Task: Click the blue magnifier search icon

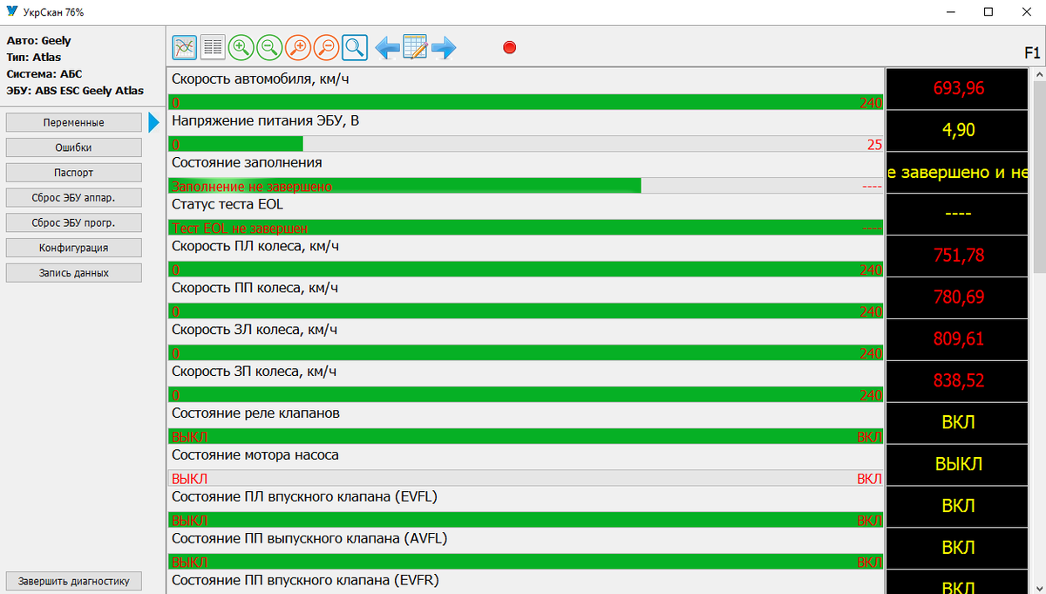Action: tap(355, 47)
